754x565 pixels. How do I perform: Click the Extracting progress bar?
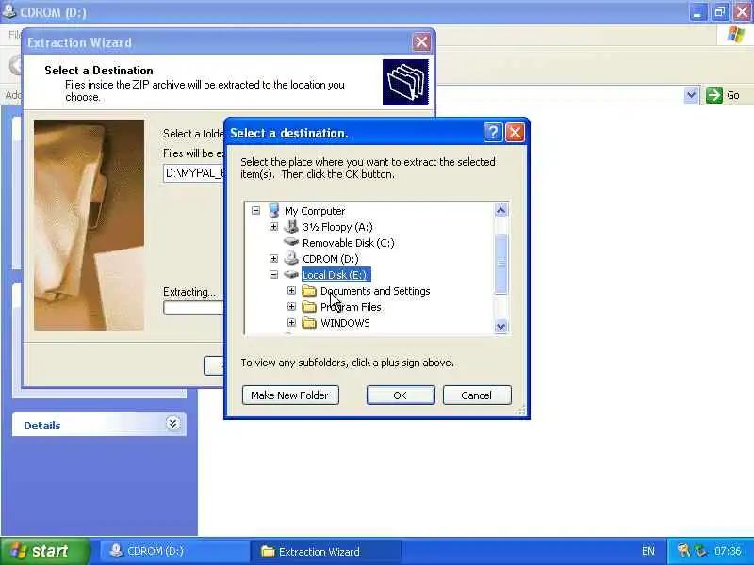point(194,308)
